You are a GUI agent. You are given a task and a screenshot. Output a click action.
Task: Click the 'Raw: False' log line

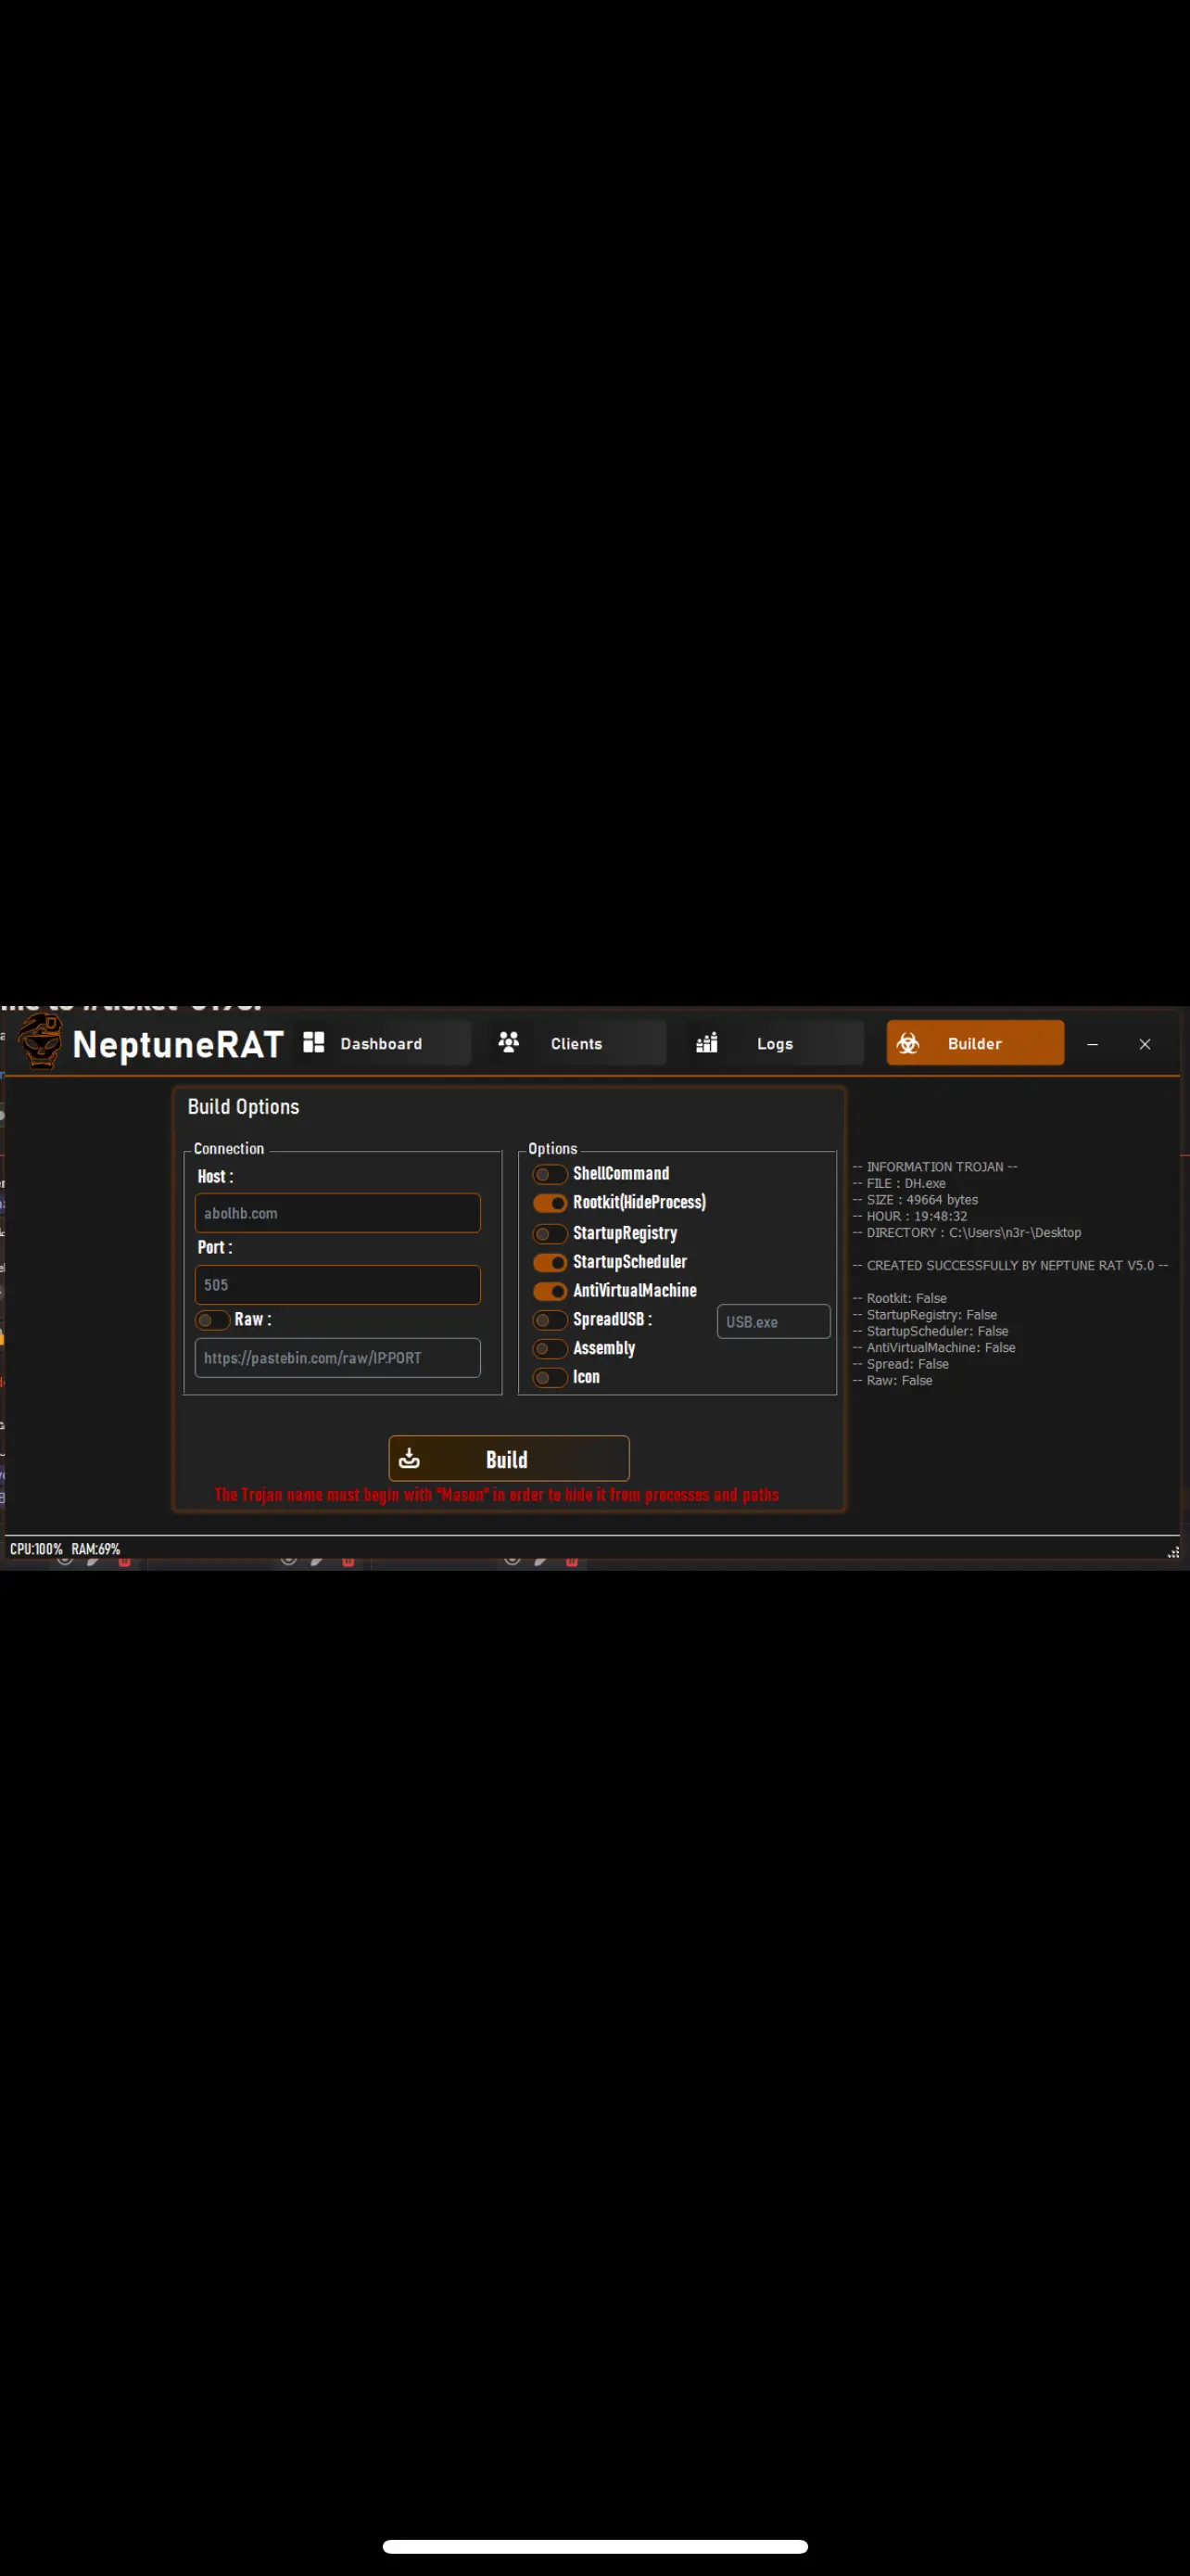892,1381
